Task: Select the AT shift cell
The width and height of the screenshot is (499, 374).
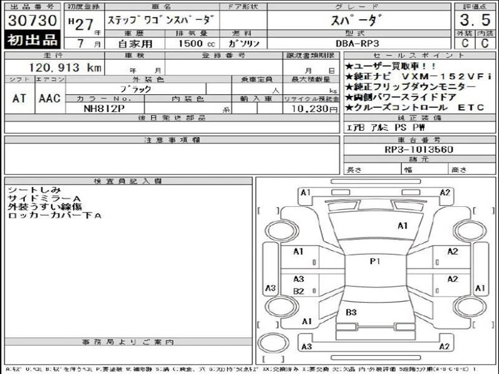Action: pyautogui.click(x=19, y=98)
